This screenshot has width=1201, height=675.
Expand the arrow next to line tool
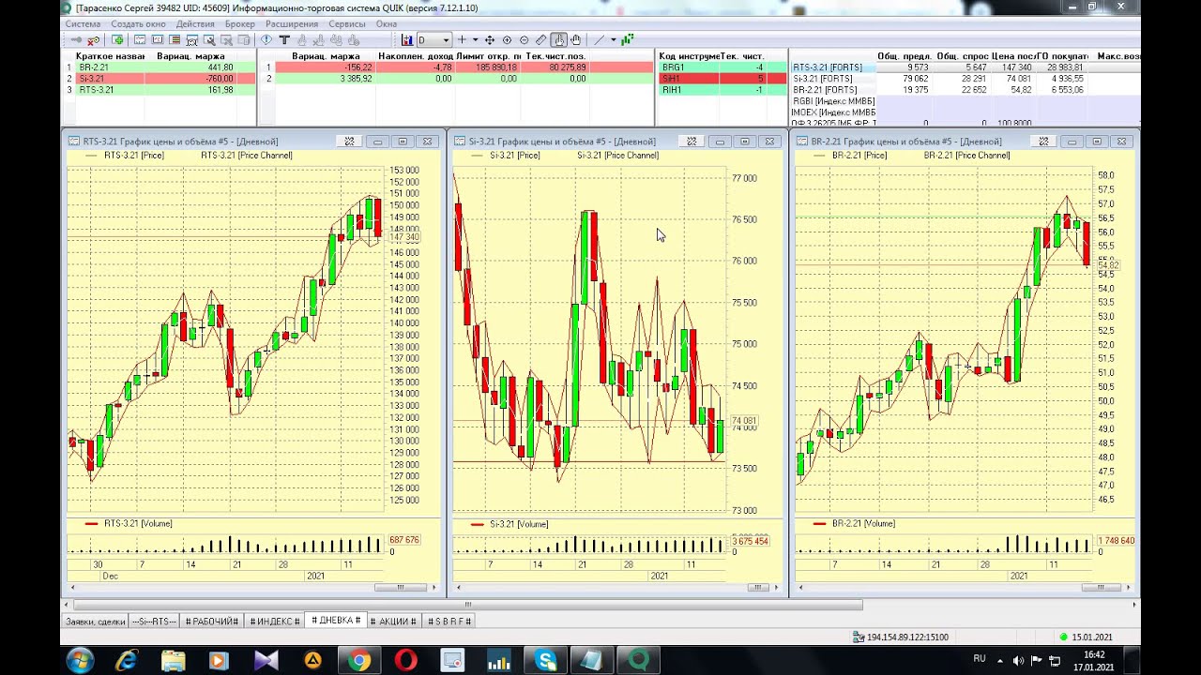coord(614,40)
